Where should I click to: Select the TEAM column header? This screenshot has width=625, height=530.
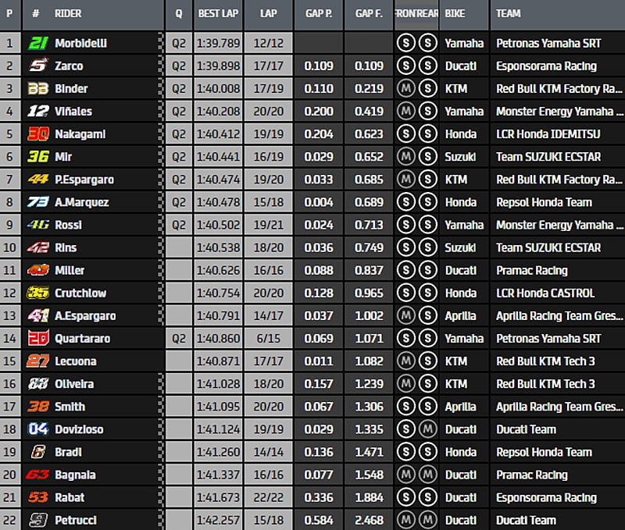[x=509, y=14]
